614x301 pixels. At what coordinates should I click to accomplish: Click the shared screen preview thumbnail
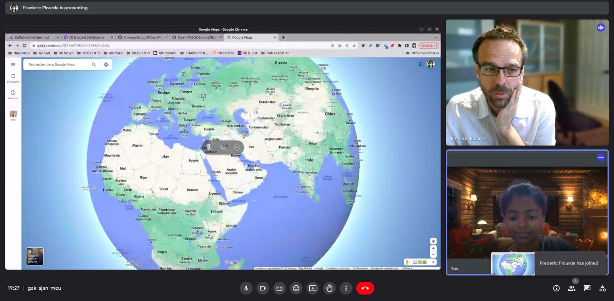pos(513,263)
